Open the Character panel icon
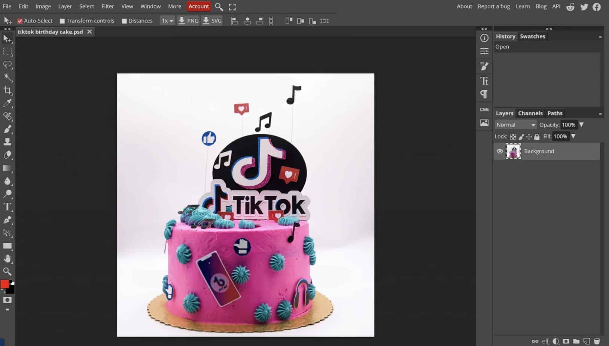609x346 pixels. click(x=484, y=81)
